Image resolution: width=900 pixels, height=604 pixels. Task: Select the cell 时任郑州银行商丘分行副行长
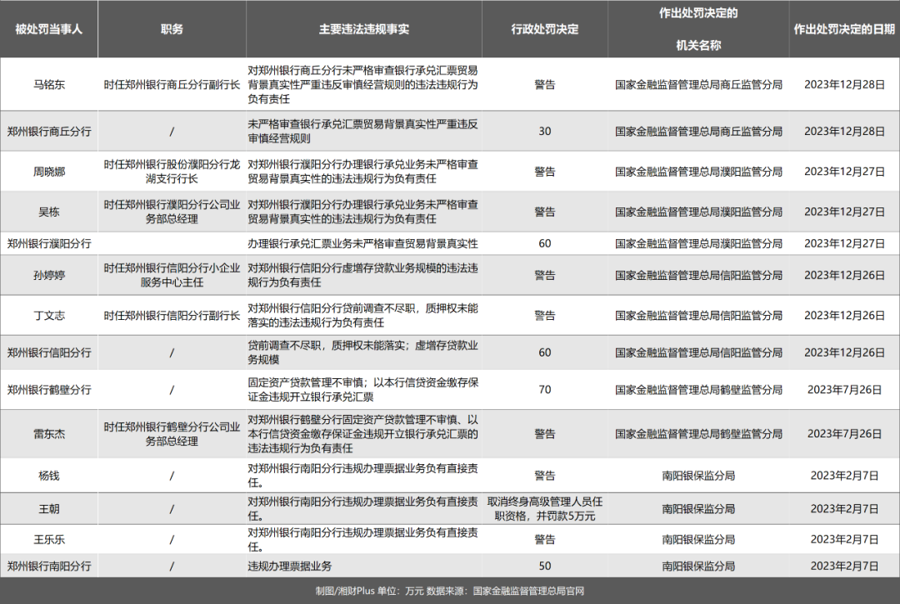tap(172, 84)
